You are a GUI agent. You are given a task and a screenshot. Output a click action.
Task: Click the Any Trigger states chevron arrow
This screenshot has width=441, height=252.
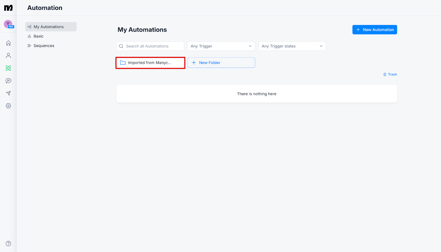point(321,46)
